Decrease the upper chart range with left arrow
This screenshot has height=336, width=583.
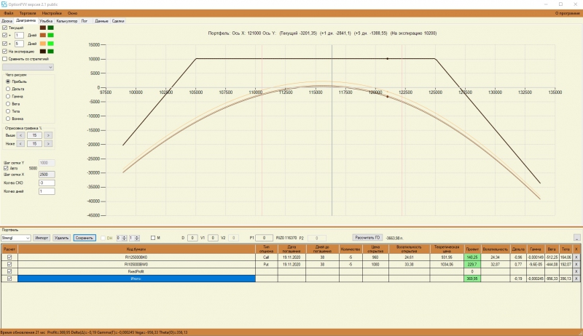coord(21,135)
